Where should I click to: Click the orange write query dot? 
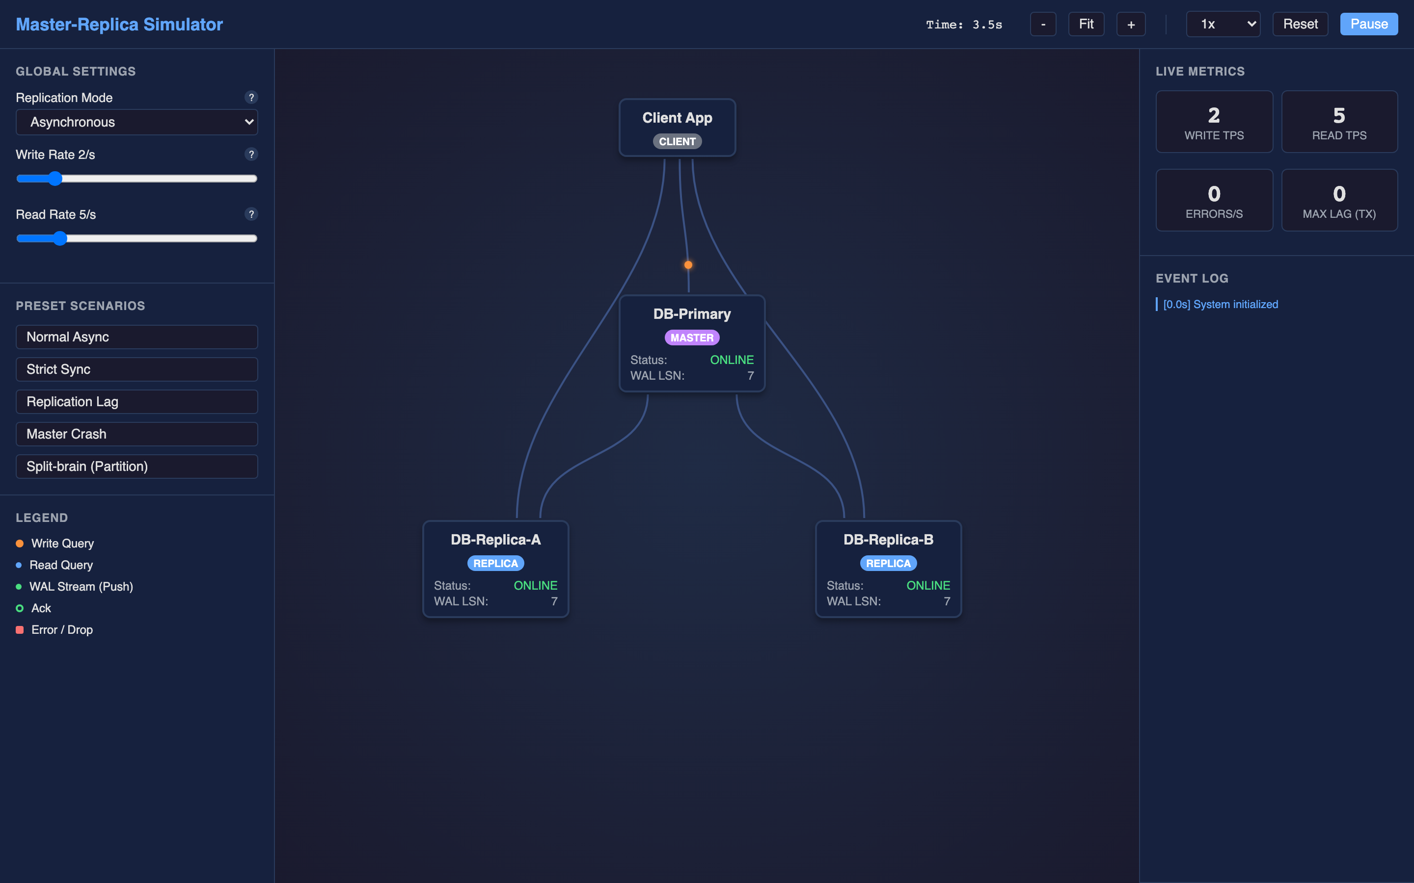pyautogui.click(x=688, y=265)
